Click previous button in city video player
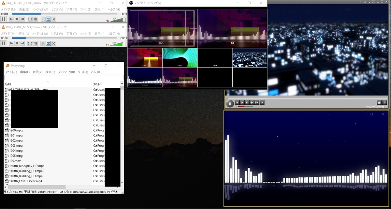Screen dimensions: 391x209 point(242,102)
